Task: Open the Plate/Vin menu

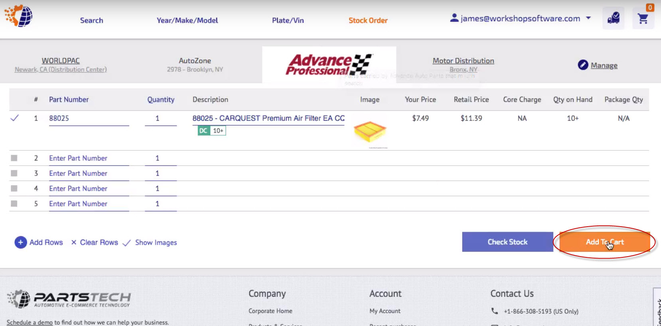Action: [x=288, y=20]
